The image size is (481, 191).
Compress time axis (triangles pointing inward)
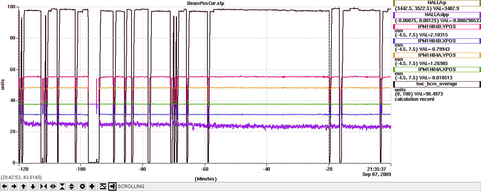tap(44, 186)
